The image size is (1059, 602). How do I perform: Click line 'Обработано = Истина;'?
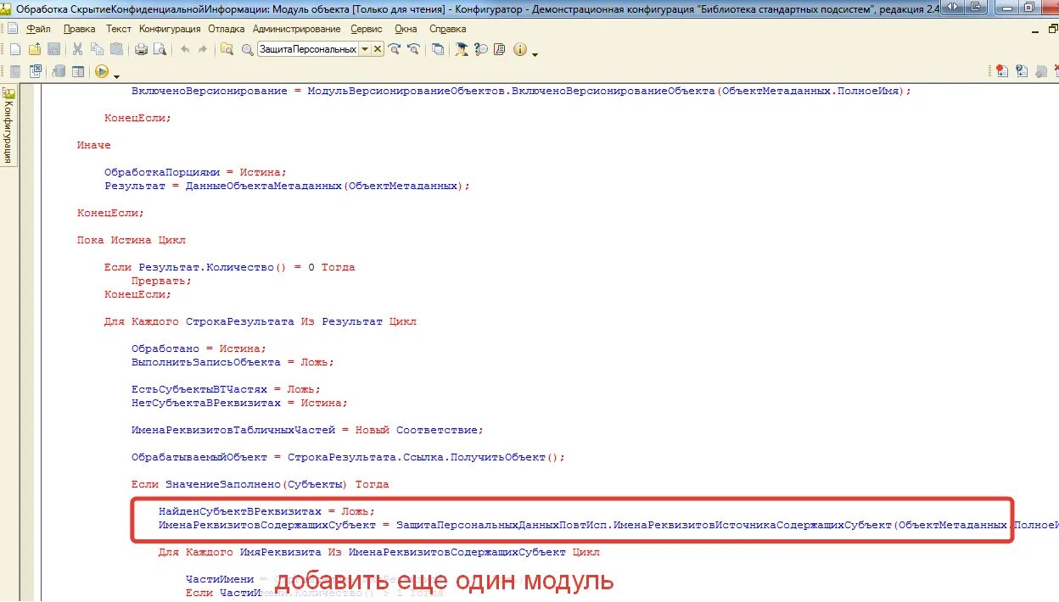(199, 348)
